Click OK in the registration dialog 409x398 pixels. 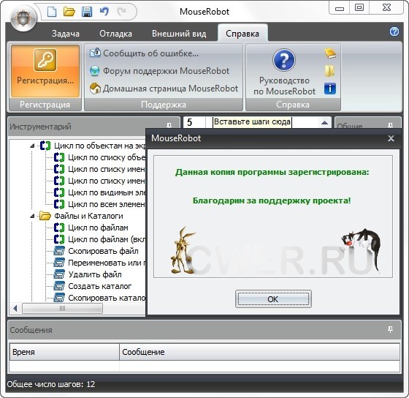[x=273, y=299]
